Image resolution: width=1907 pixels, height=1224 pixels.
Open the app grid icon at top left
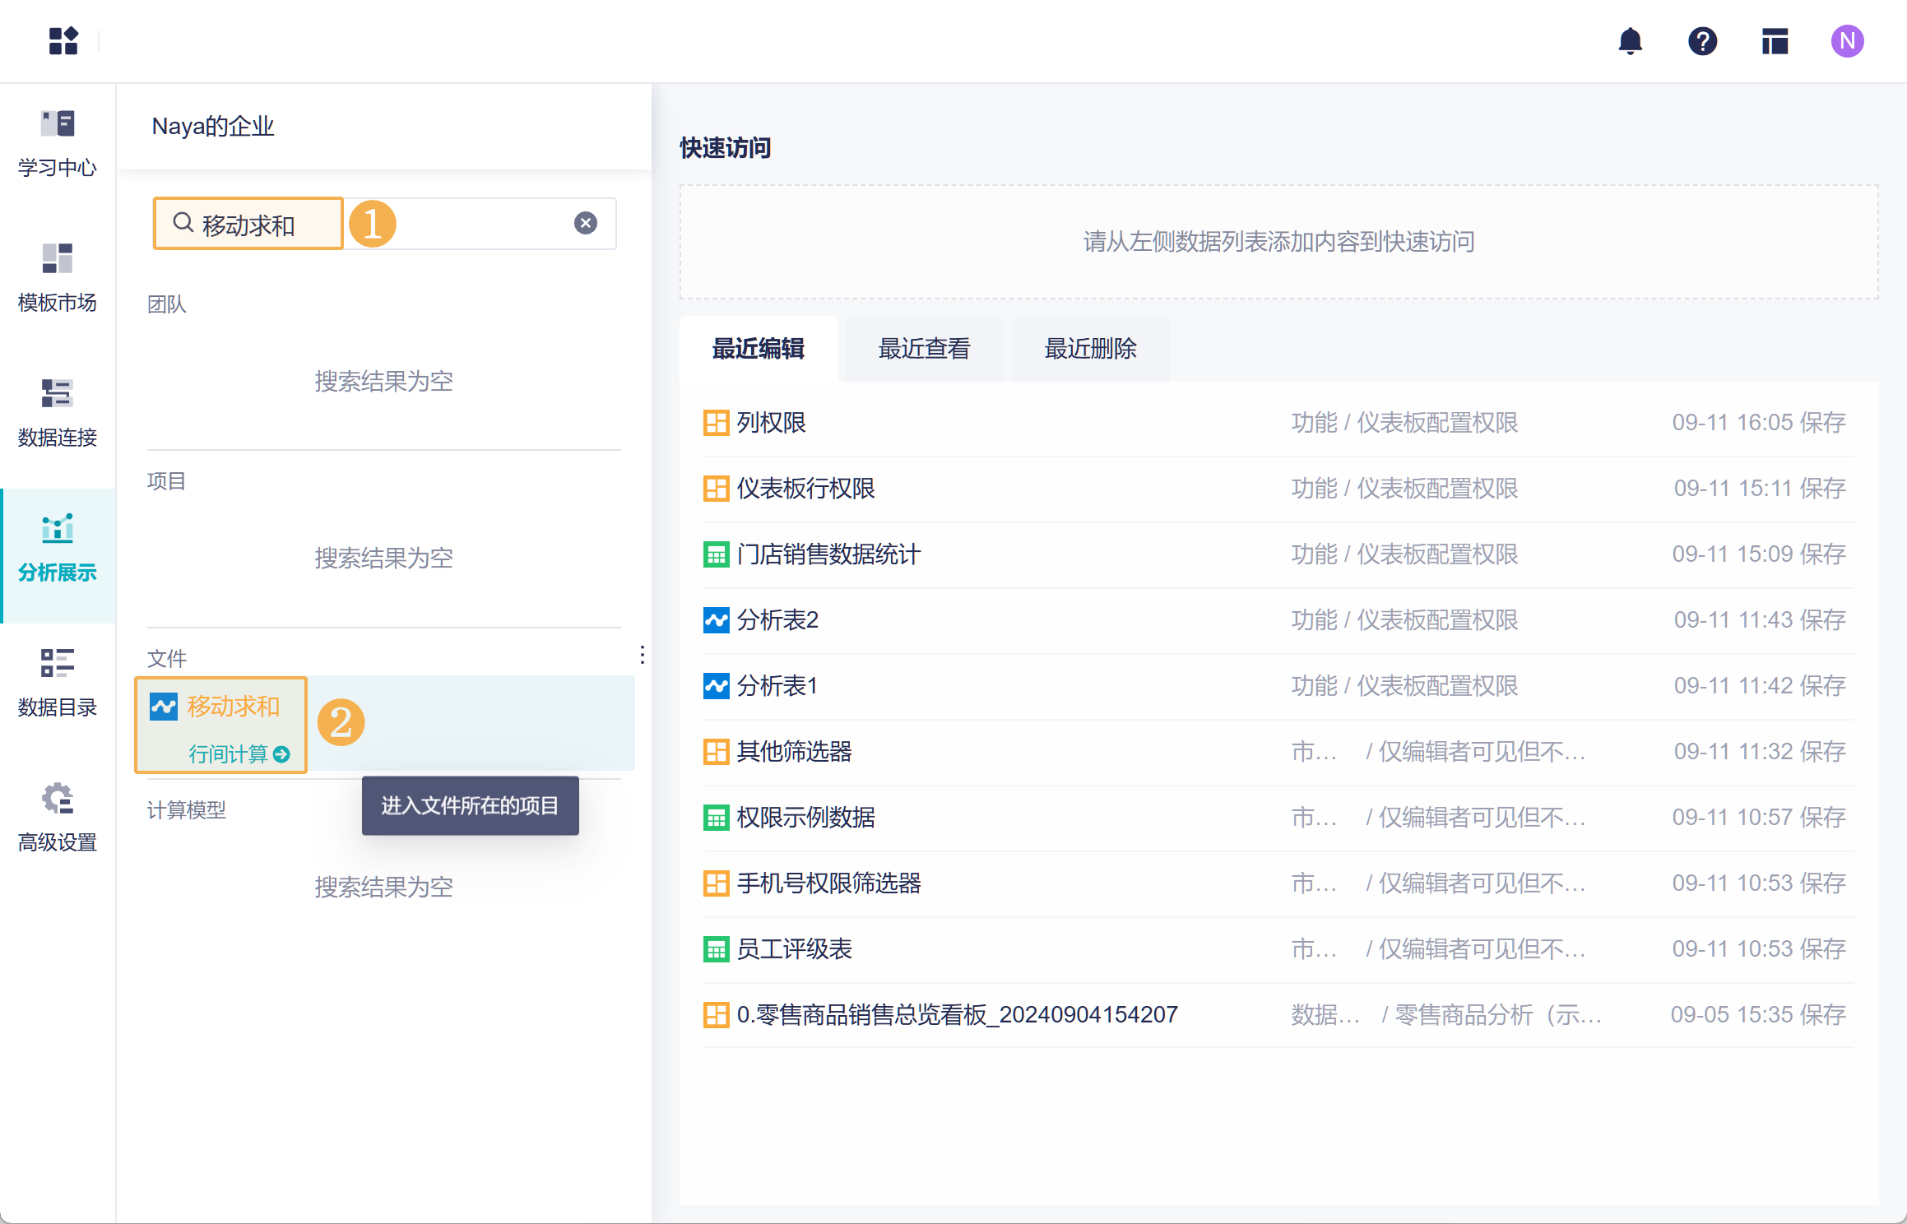point(63,41)
